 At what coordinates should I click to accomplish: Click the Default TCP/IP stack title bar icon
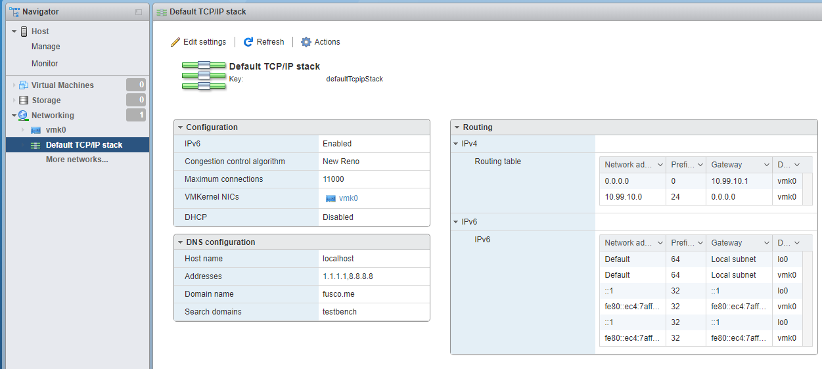point(162,12)
